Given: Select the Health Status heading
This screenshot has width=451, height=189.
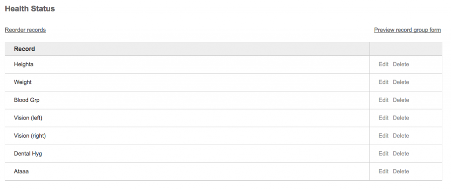Looking at the screenshot, I should (30, 9).
